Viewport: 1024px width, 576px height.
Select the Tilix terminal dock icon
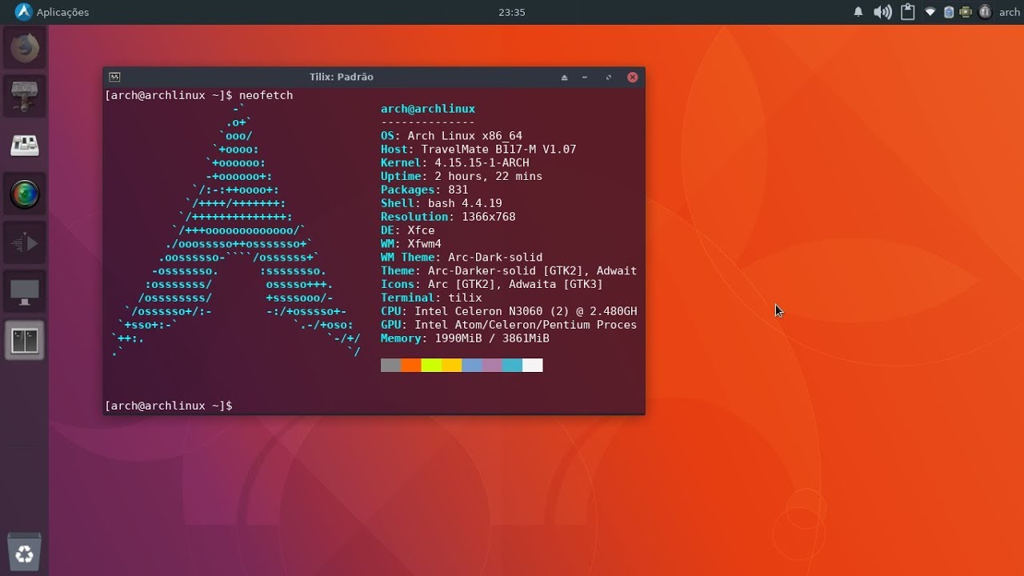25,340
